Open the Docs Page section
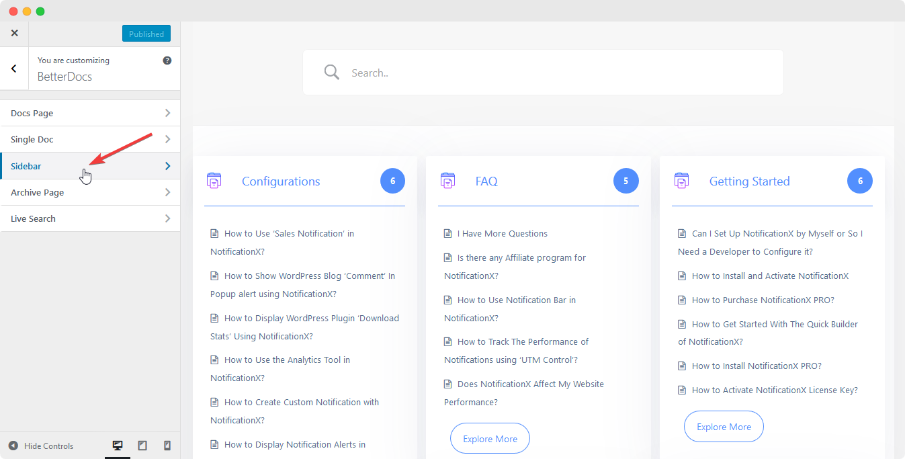 click(90, 113)
